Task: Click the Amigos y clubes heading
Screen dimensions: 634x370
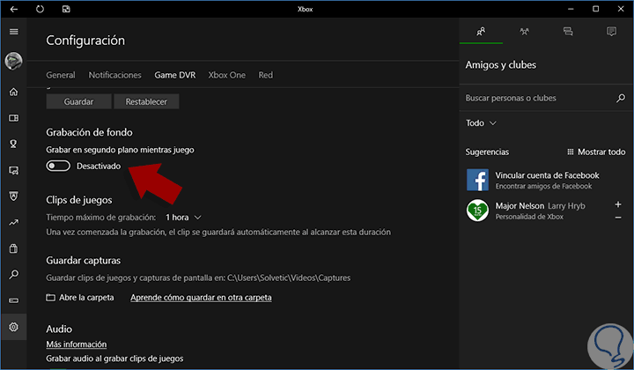Action: pos(500,65)
